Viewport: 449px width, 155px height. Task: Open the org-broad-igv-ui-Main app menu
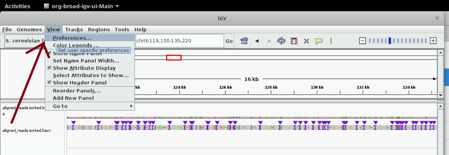(x=81, y=6)
